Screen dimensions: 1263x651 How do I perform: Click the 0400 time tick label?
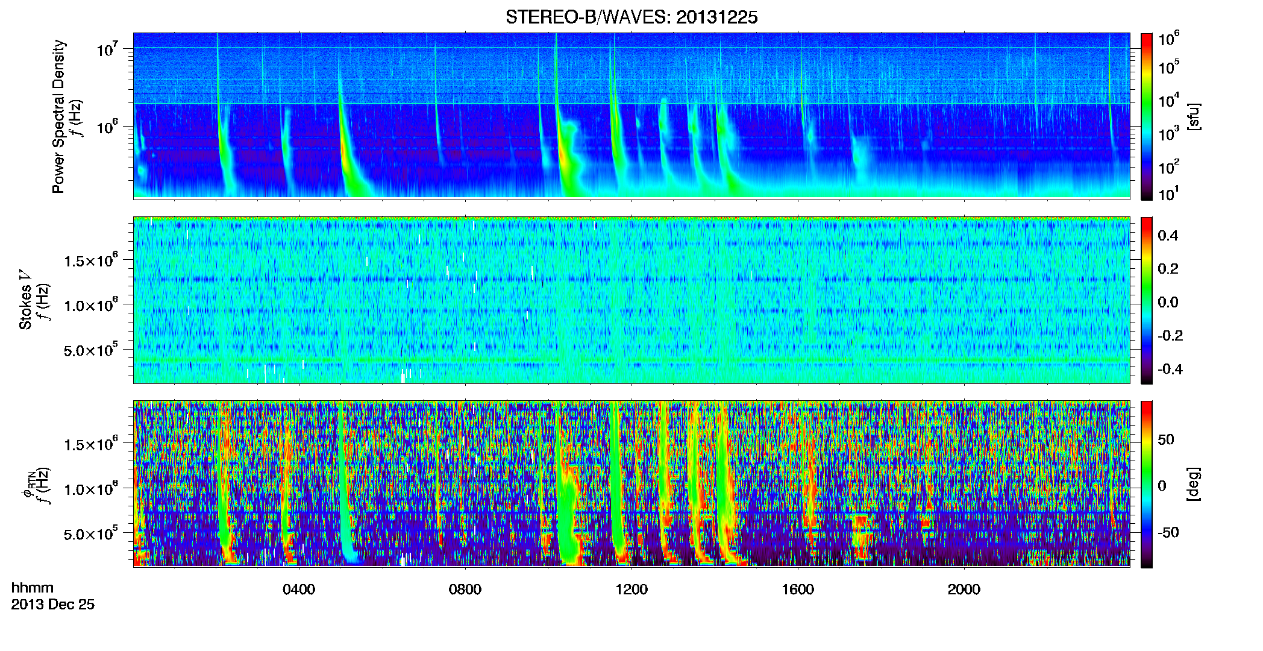[299, 590]
